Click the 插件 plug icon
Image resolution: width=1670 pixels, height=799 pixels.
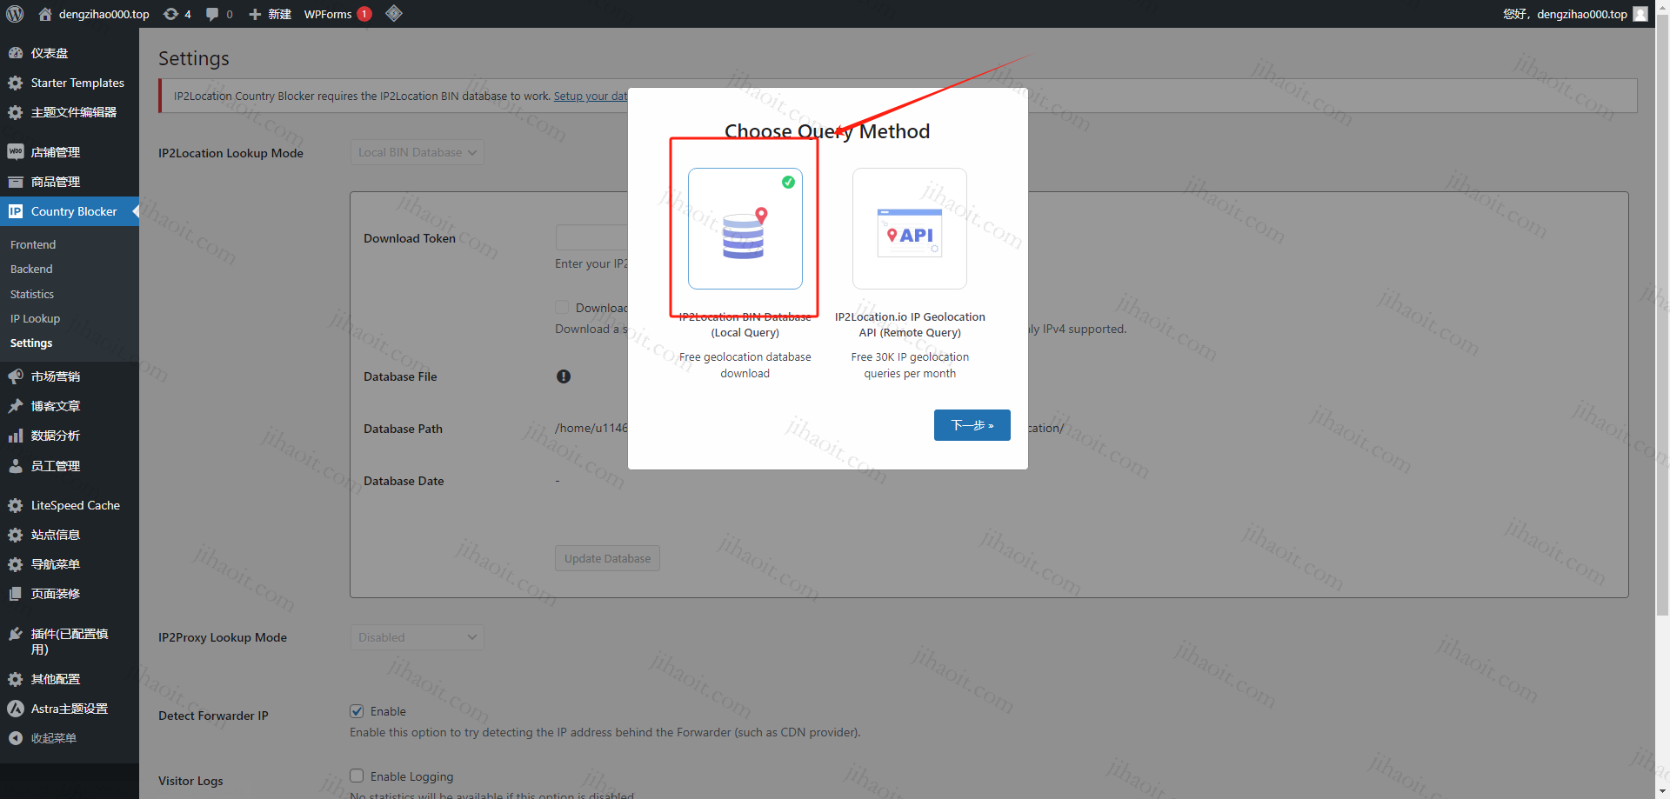[16, 634]
